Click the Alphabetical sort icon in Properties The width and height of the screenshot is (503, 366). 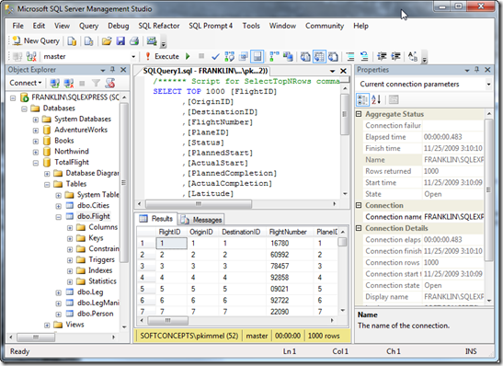376,99
